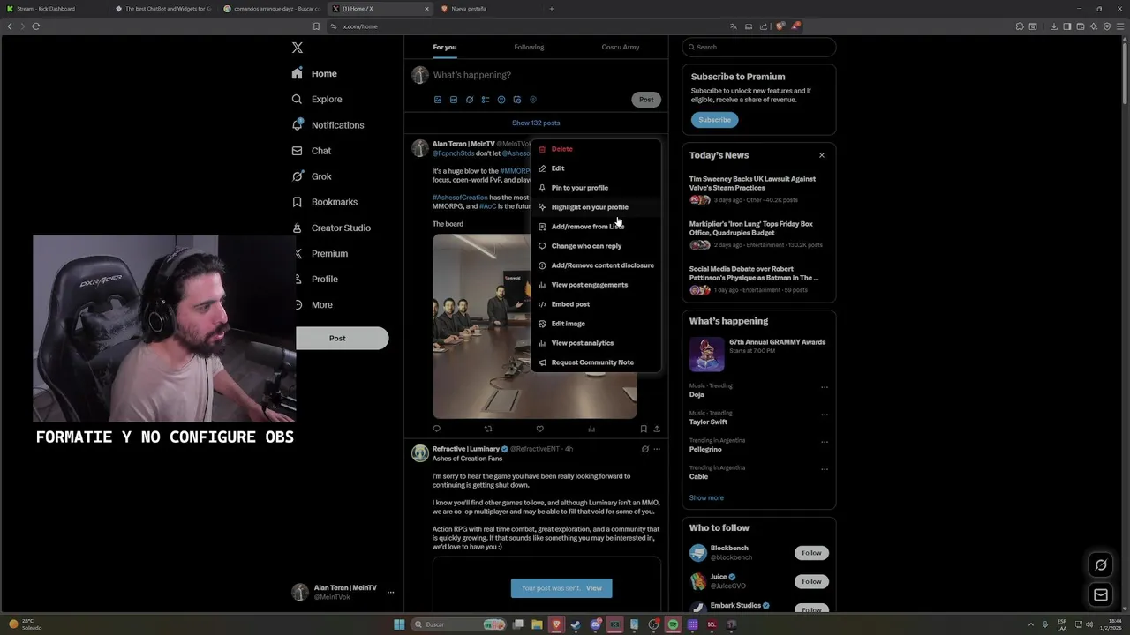This screenshot has height=635, width=1130.
Task: Open Grok action on Refractive post
Action: coord(644,449)
